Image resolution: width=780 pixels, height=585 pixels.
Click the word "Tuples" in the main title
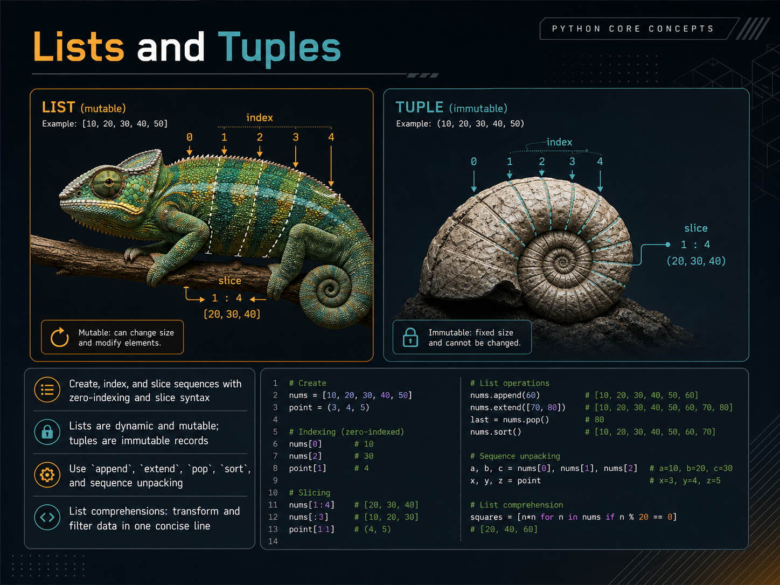coord(280,48)
